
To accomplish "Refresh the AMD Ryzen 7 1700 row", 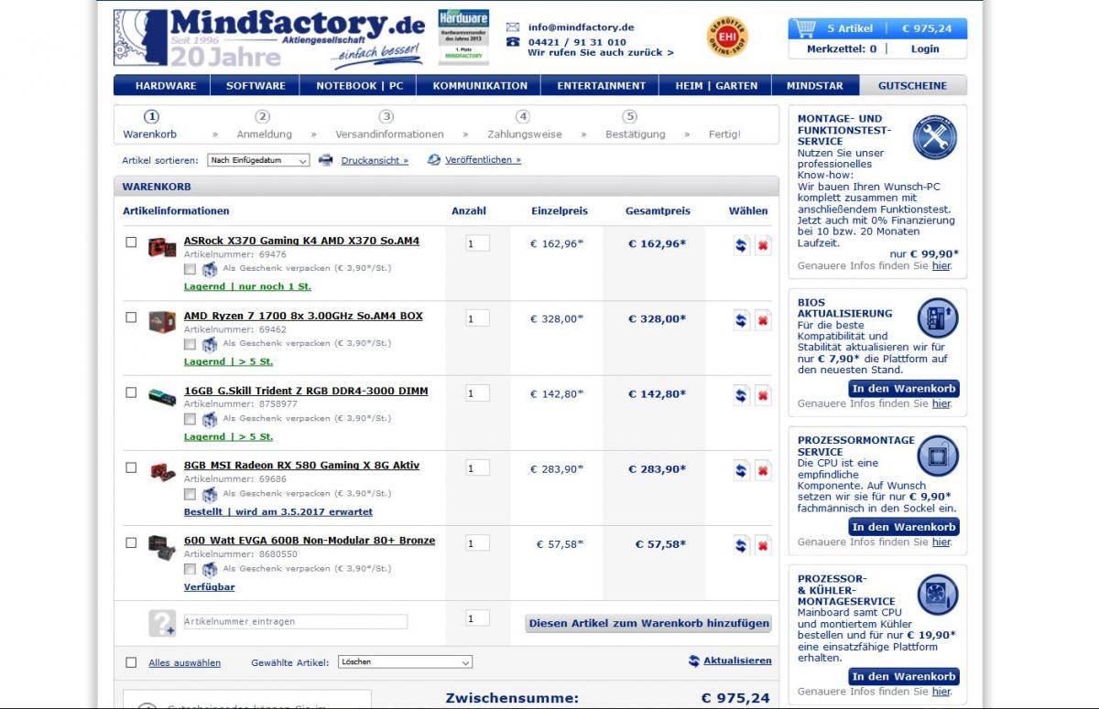I will coord(741,319).
